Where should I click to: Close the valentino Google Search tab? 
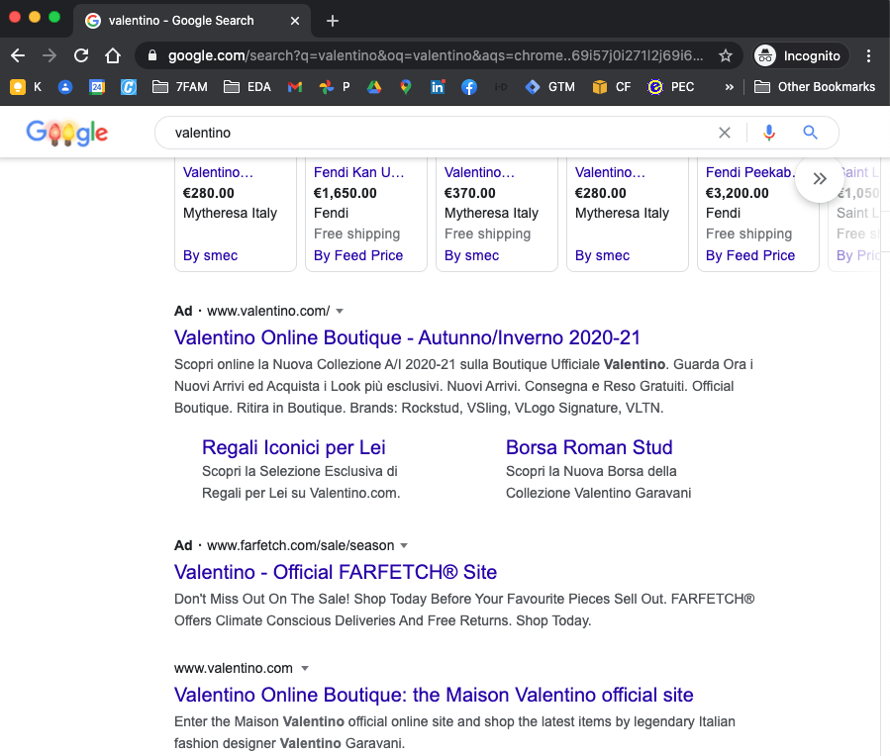pyautogui.click(x=295, y=21)
